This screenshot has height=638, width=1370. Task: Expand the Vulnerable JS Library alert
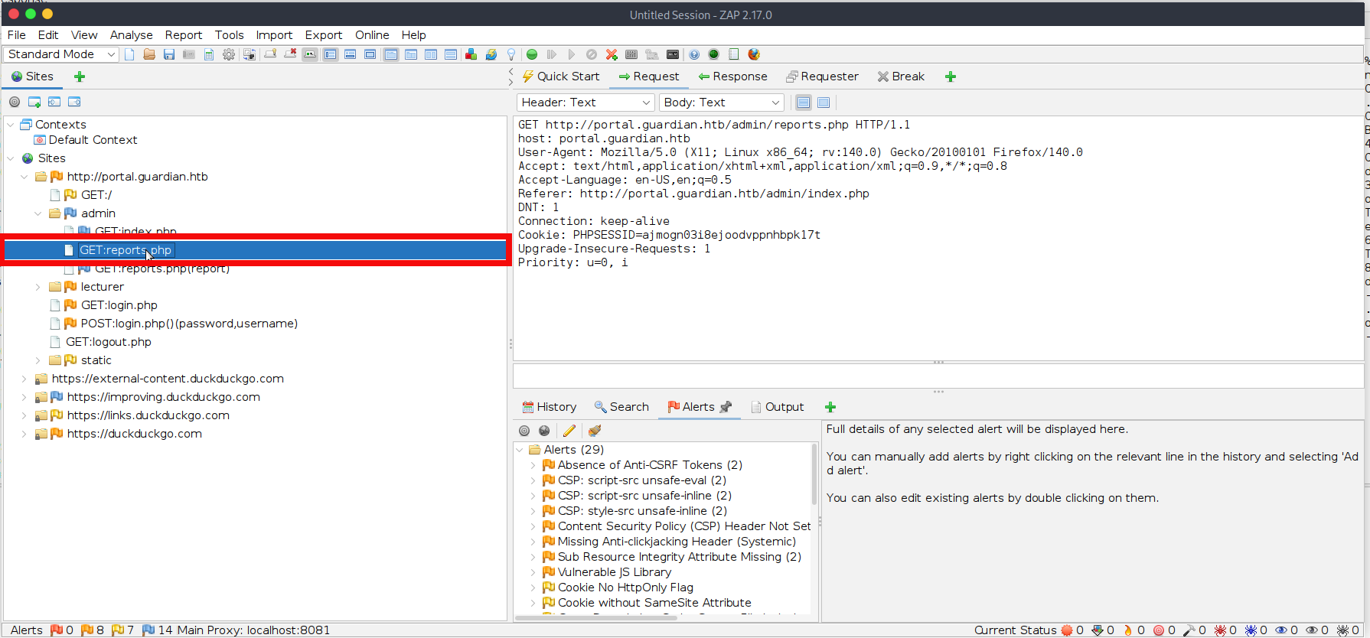(533, 572)
